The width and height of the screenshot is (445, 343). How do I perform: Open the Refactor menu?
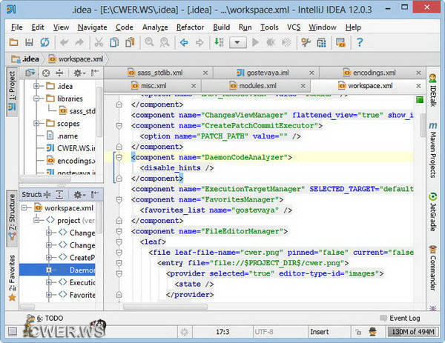190,27
